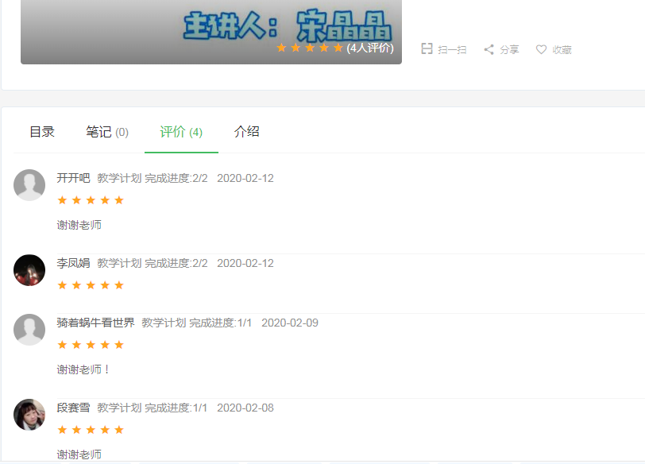Click the star rating in 段赛雪's review
The height and width of the screenshot is (464, 645).
tap(91, 430)
